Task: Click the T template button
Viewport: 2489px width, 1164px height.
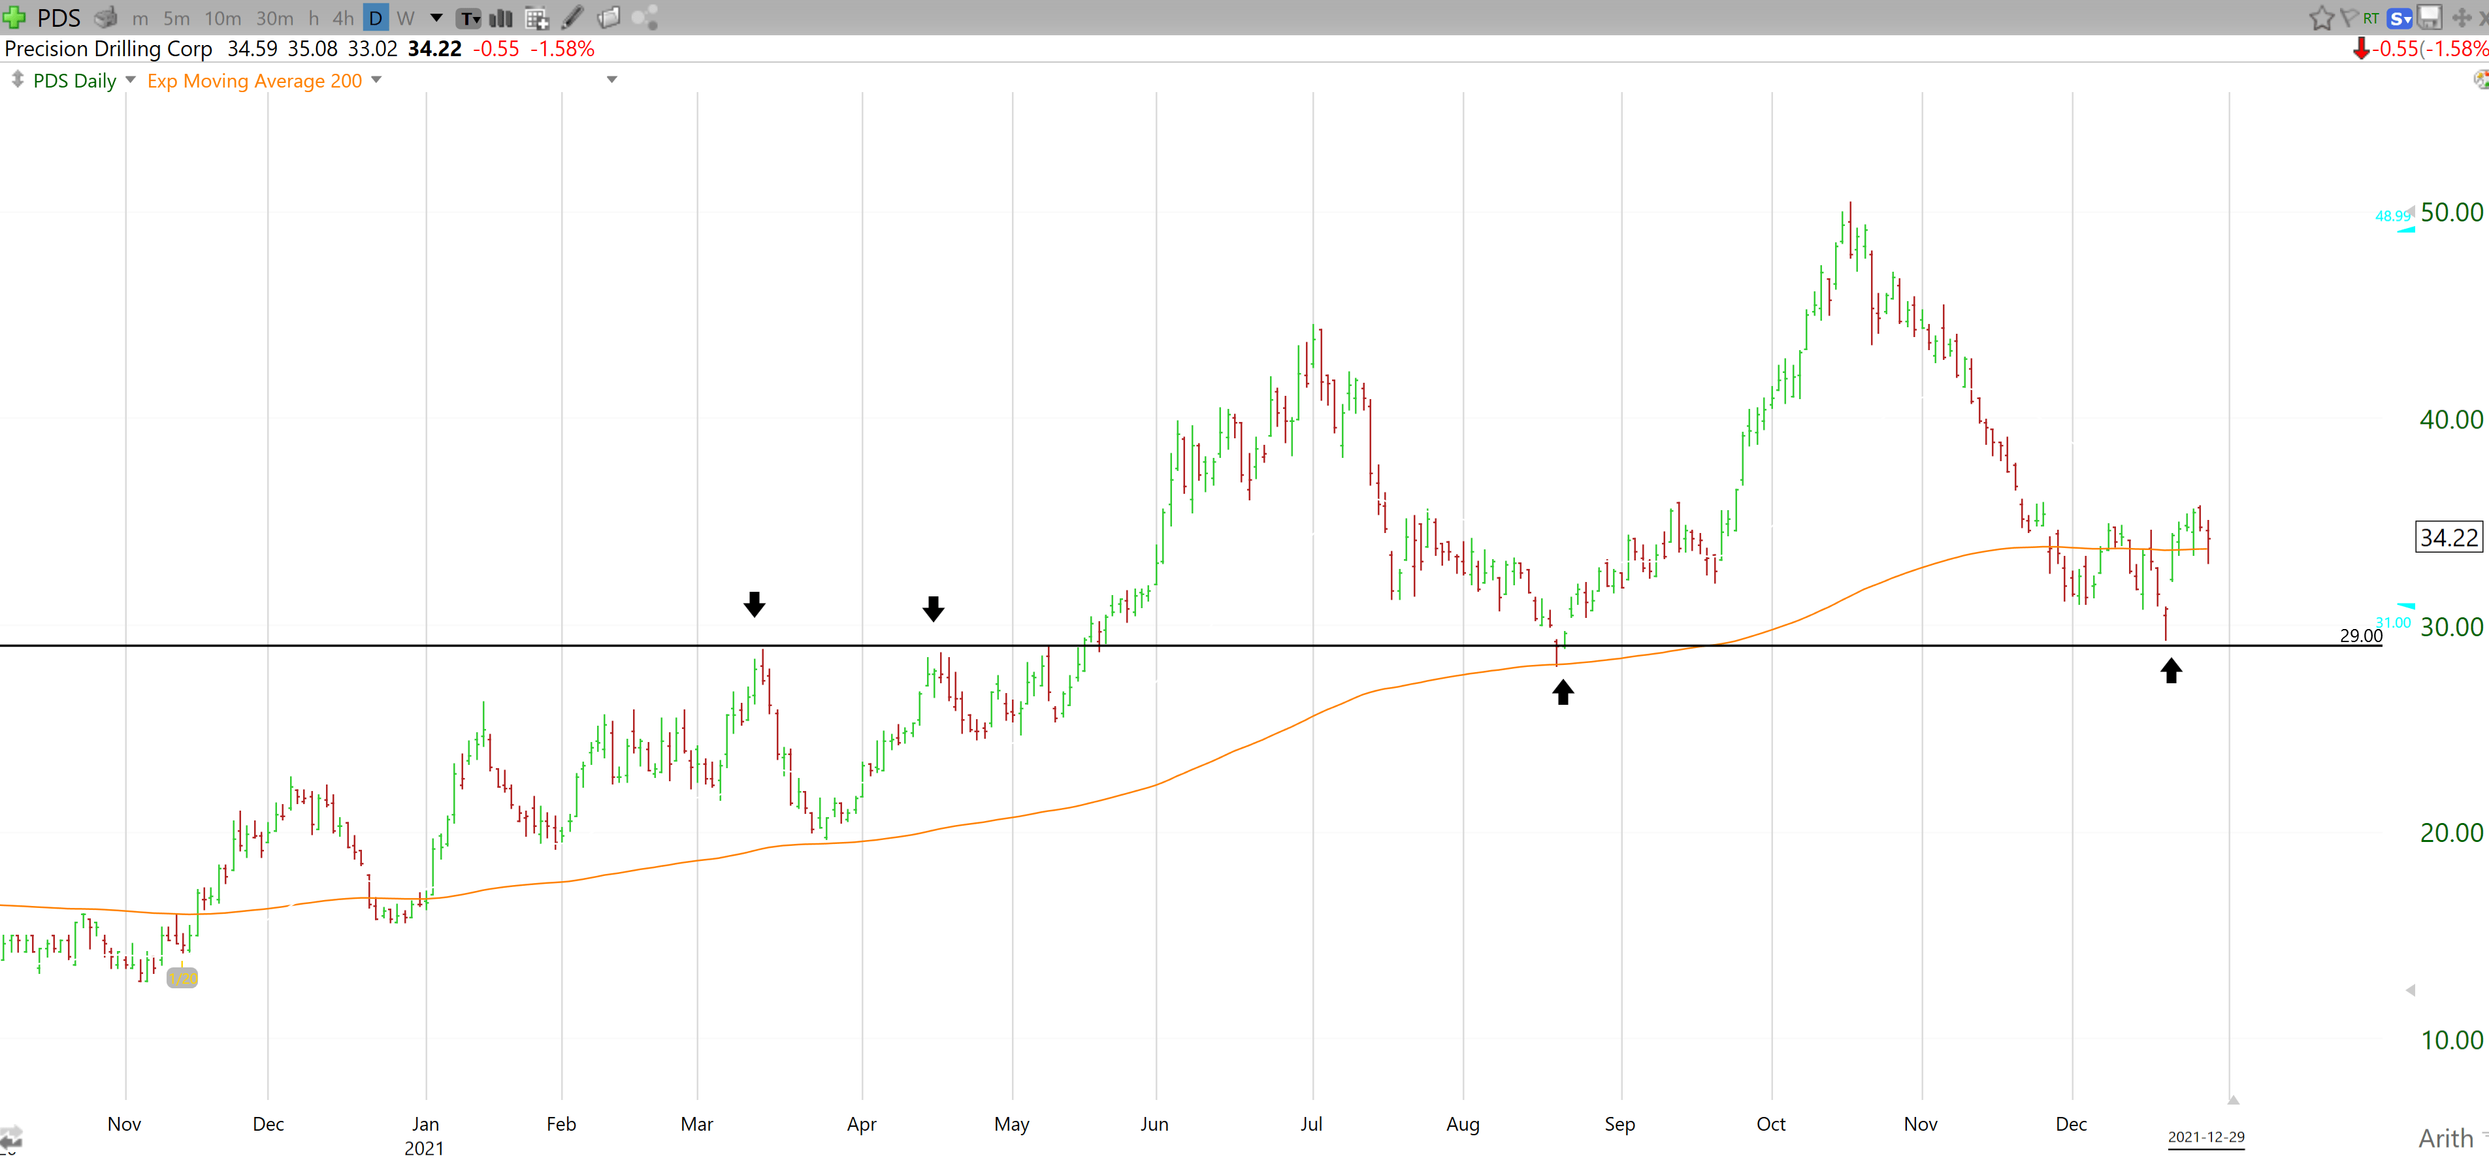Action: (468, 18)
